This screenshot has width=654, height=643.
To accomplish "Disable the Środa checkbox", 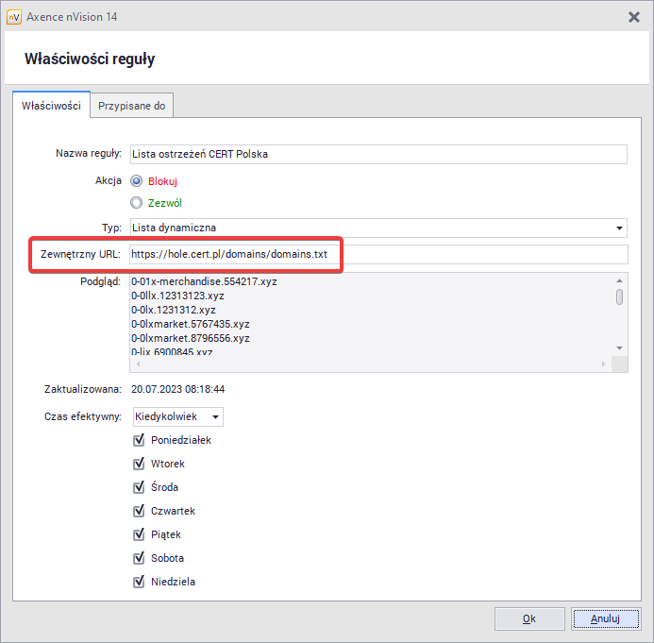I will [139, 487].
